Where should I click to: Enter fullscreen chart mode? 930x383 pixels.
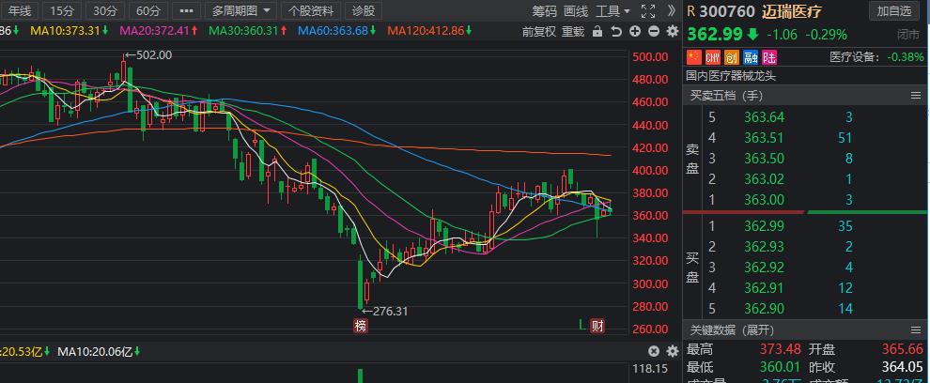648,10
